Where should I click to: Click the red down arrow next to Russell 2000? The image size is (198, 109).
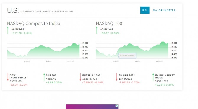80,77
